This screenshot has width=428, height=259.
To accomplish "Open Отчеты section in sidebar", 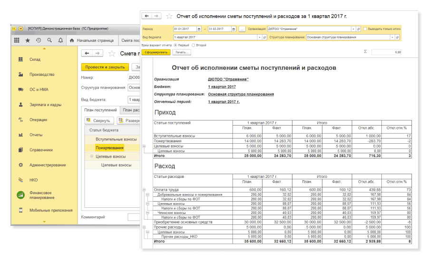I will (36, 135).
